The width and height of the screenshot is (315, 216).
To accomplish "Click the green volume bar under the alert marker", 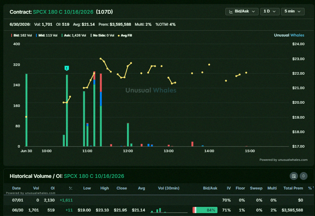I will pos(67,111).
